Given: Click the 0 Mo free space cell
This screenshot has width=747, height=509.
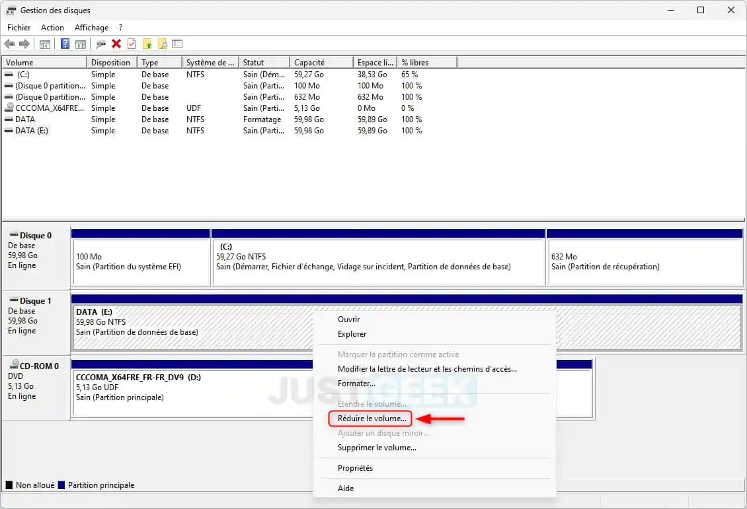Looking at the screenshot, I should pyautogui.click(x=366, y=108).
